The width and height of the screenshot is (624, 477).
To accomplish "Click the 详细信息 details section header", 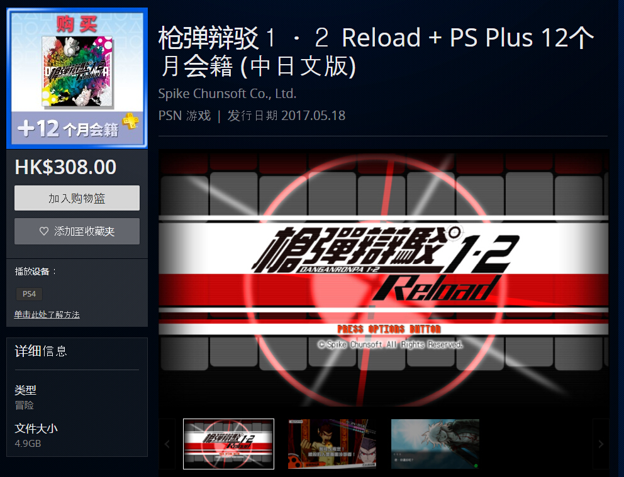I will [41, 351].
